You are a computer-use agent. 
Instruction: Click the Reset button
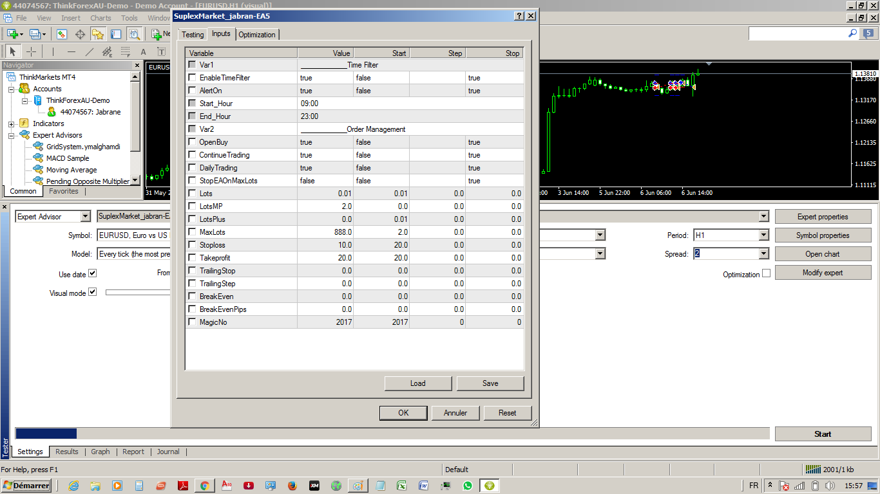[508, 413]
